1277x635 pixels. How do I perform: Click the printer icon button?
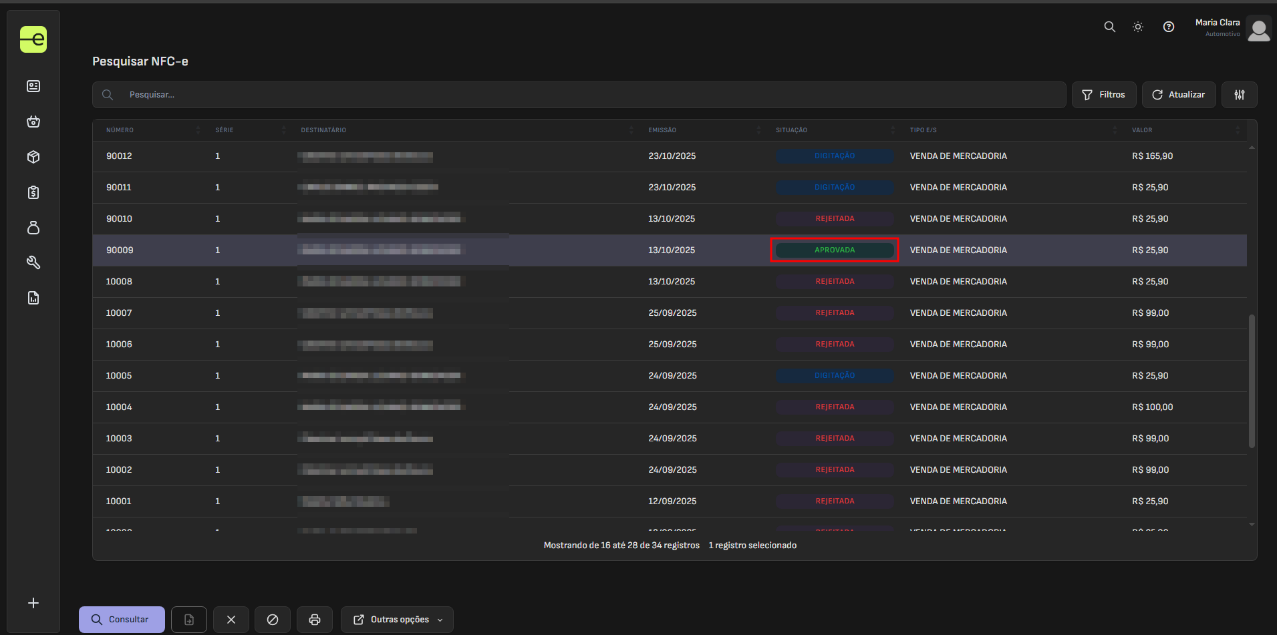tap(315, 620)
